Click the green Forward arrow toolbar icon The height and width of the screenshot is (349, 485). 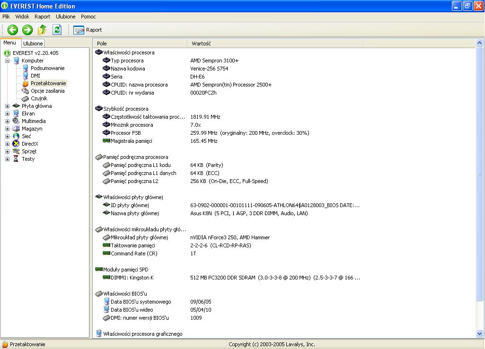tap(27, 30)
